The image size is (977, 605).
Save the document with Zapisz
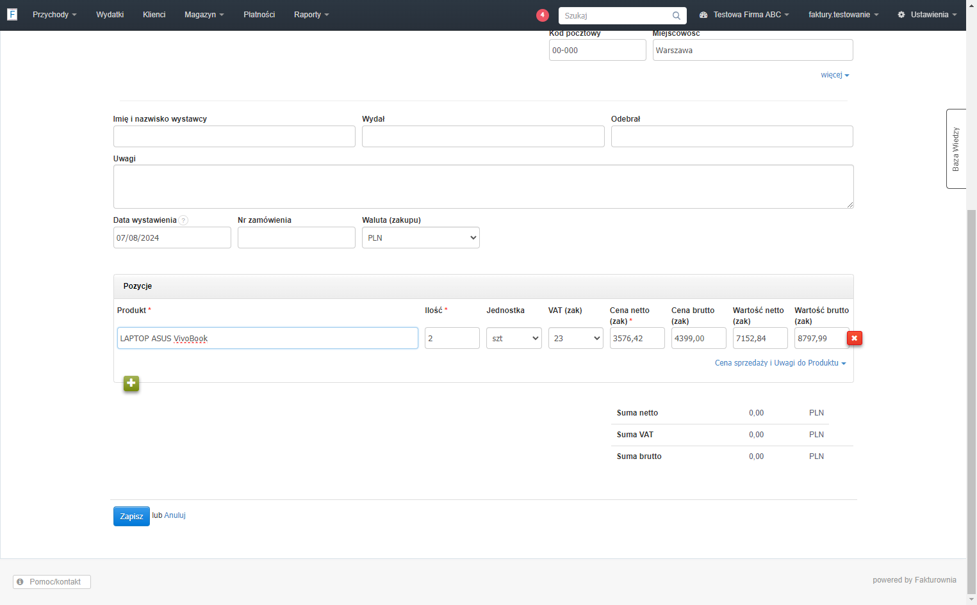(x=131, y=516)
